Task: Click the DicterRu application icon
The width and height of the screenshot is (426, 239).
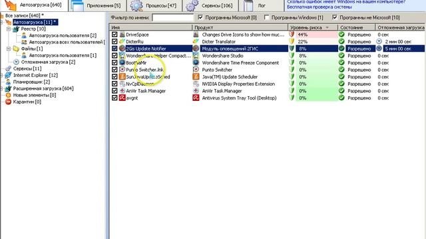Action: click(x=122, y=41)
